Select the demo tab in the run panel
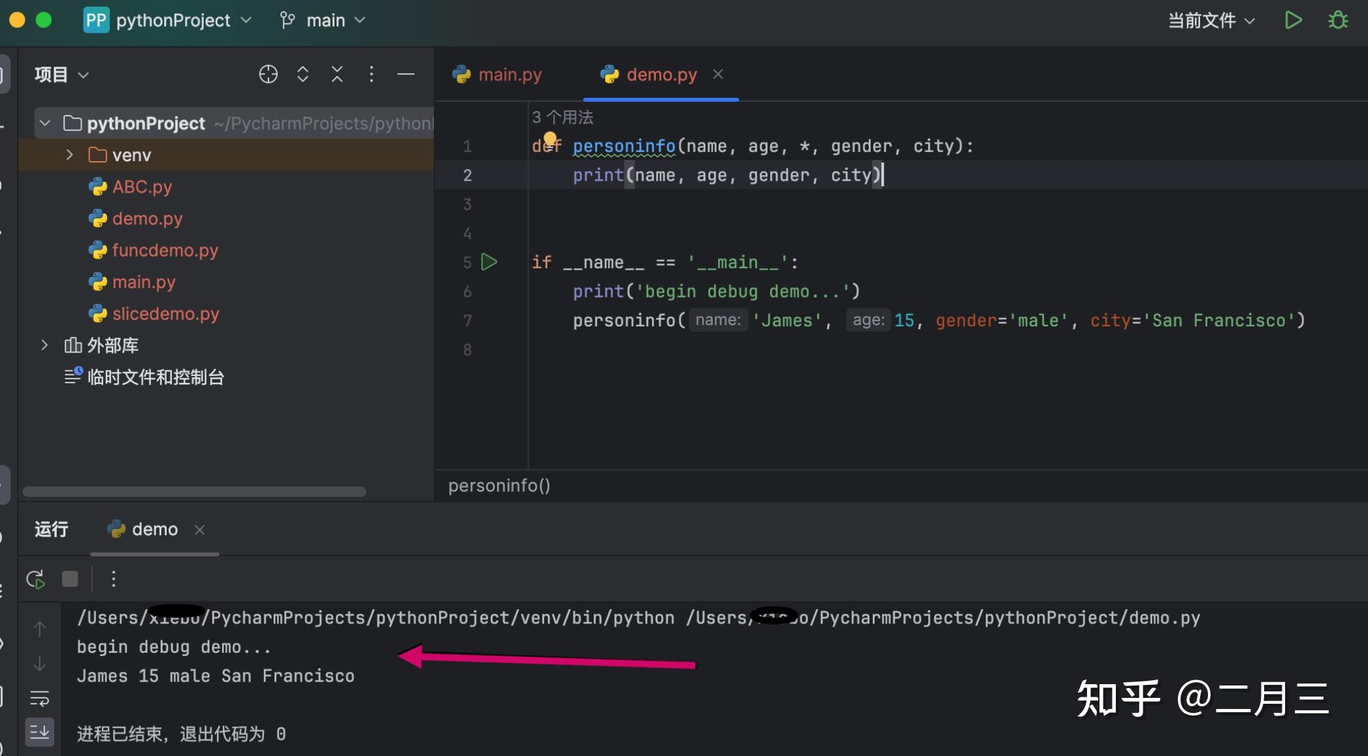The height and width of the screenshot is (756, 1368). [x=154, y=529]
